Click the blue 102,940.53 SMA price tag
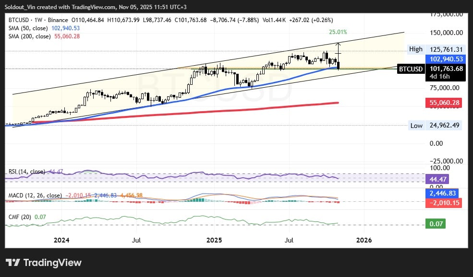Viewport: 473px width, 277px height. (x=445, y=59)
